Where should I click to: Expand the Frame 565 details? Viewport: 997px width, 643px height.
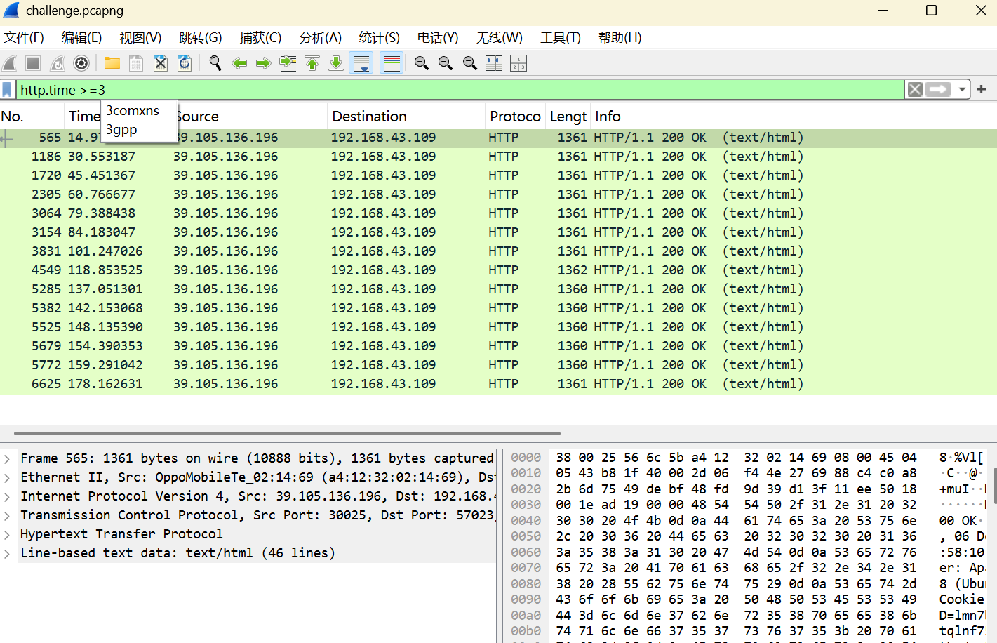tap(7, 458)
